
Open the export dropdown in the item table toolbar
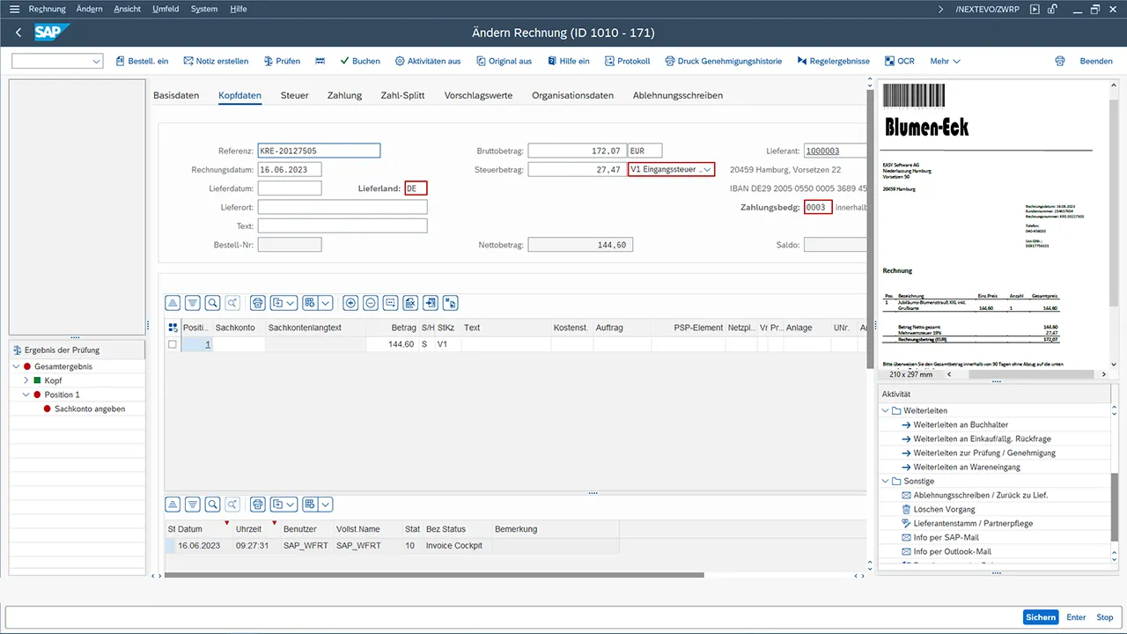click(284, 303)
